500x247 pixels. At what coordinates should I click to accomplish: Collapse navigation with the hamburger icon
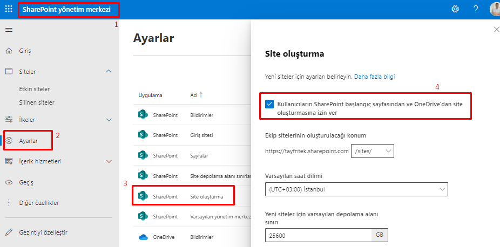[9, 30]
